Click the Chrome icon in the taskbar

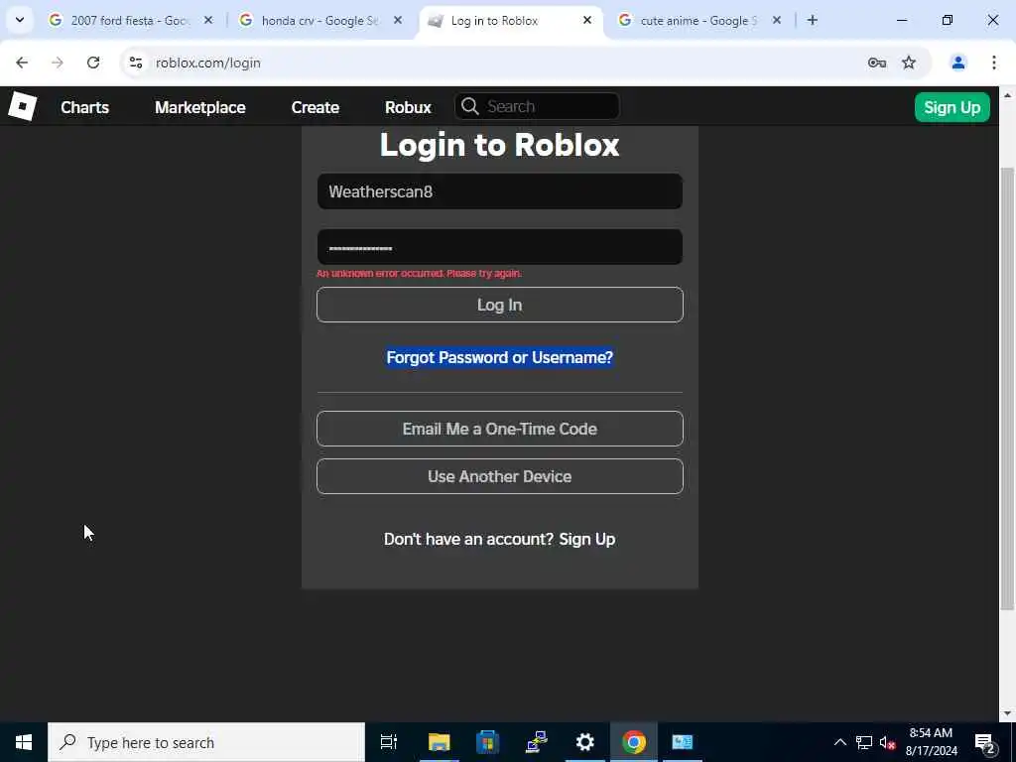[634, 742]
